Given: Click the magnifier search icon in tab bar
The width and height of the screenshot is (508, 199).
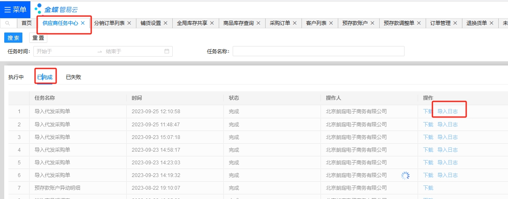Looking at the screenshot, I should [x=8, y=23].
